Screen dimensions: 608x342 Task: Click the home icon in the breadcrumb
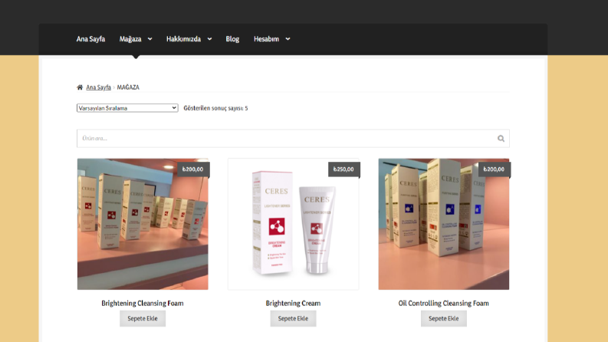[80, 87]
